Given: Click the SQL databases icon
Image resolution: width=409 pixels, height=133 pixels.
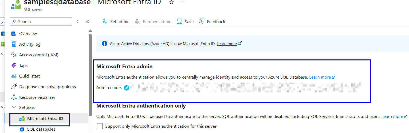Looking at the screenshot, I should tap(22, 129).
